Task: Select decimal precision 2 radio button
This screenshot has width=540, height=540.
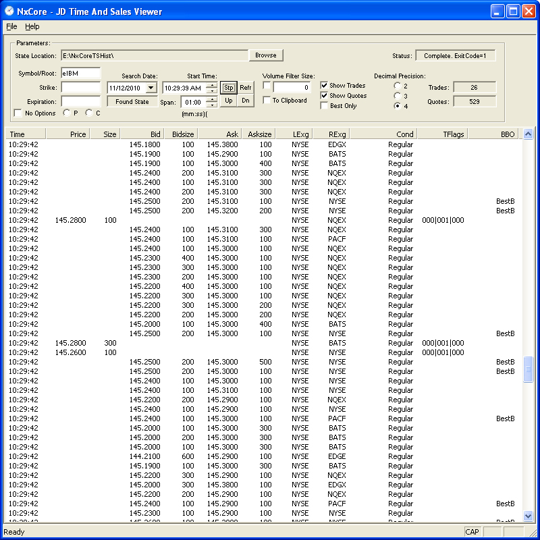Action: tap(397, 86)
